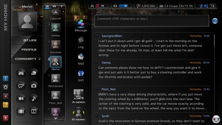
Task: Open the settings gear icon
Action: point(6,87)
